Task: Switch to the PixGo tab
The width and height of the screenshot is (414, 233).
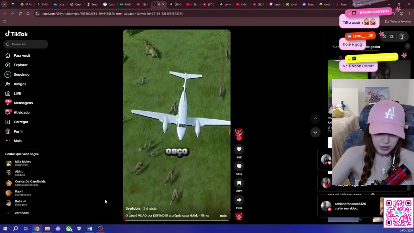Action: click(125, 5)
